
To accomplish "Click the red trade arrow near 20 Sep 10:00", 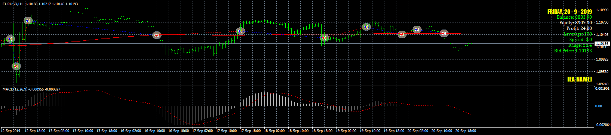I will (444, 33).
